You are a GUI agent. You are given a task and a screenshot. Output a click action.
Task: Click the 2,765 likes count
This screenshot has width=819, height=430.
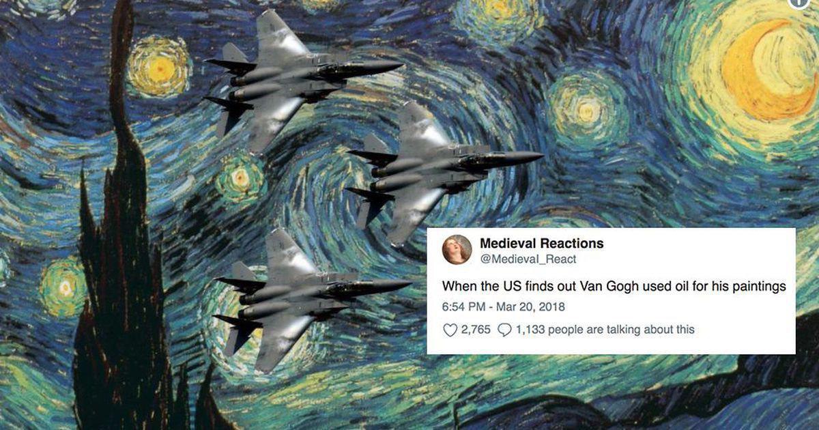476,330
